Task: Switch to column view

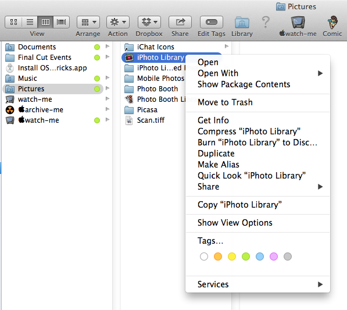Action: coord(45,22)
